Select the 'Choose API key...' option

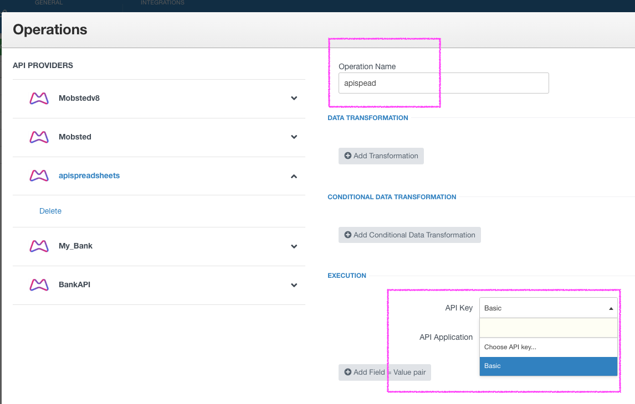pos(549,347)
